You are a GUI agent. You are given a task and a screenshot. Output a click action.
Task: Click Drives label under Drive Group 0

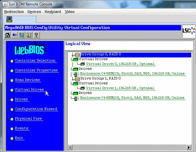(85, 69)
